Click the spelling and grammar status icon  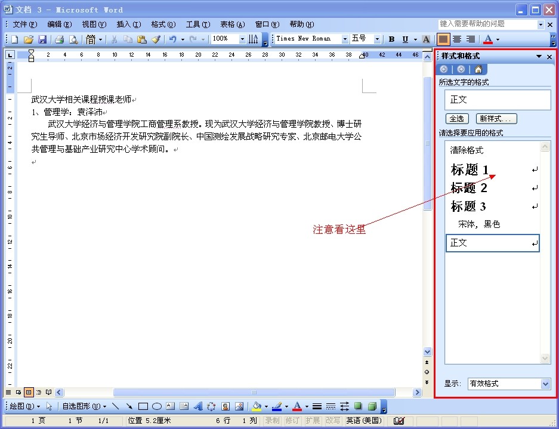[x=399, y=421]
